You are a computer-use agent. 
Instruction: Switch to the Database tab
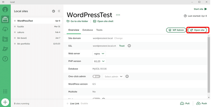[x=88, y=30]
